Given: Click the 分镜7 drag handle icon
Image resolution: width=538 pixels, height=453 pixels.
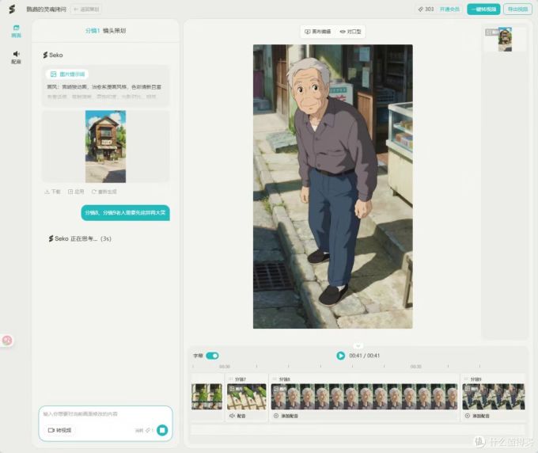Looking at the screenshot, I should pyautogui.click(x=230, y=379).
